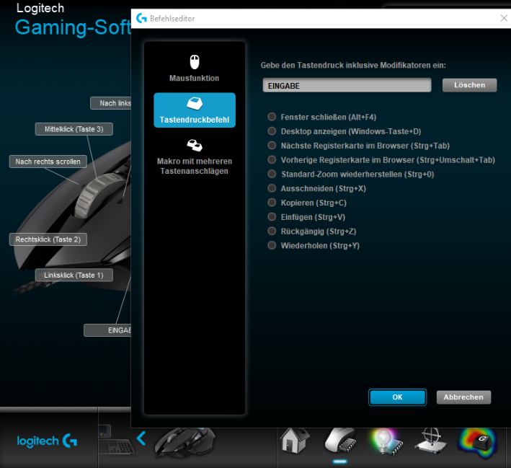Viewport: 511px width, 468px height.
Task: Select the Tastendruckbefehl key icon tab
Action: click(x=195, y=110)
